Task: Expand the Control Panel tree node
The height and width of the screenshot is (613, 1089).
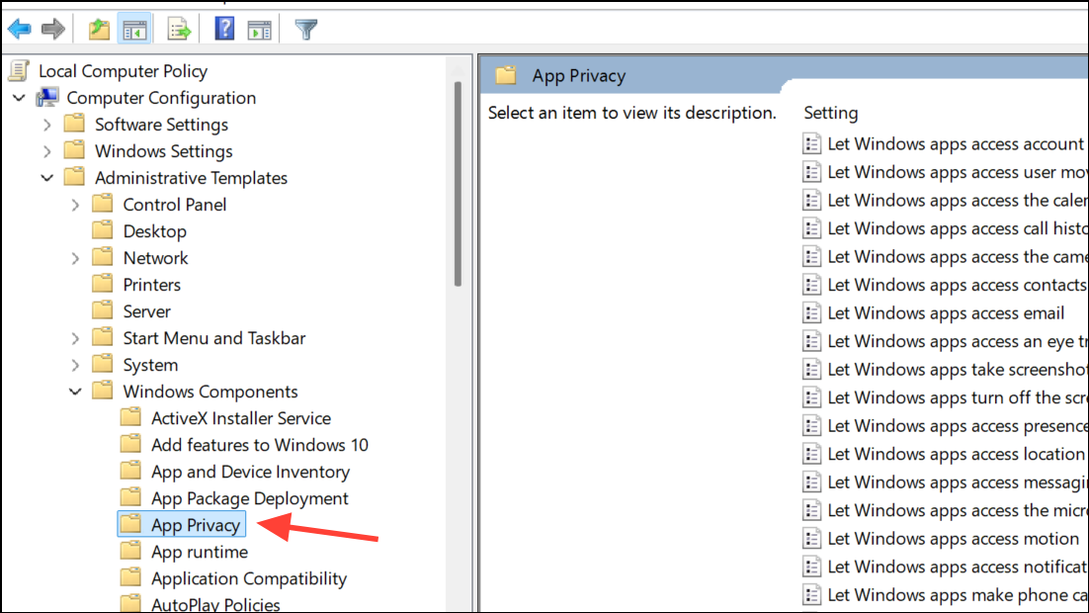Action: (x=75, y=205)
